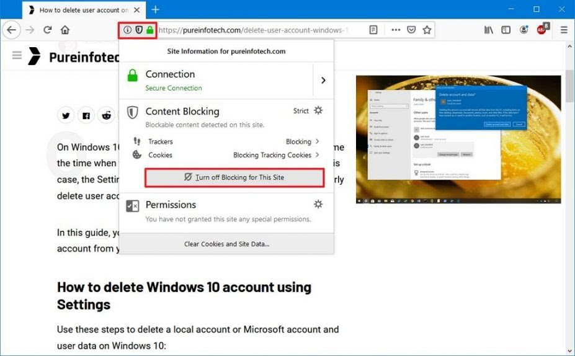Save page to Pocket icon
Image resolution: width=575 pixels, height=356 pixels.
(x=411, y=30)
